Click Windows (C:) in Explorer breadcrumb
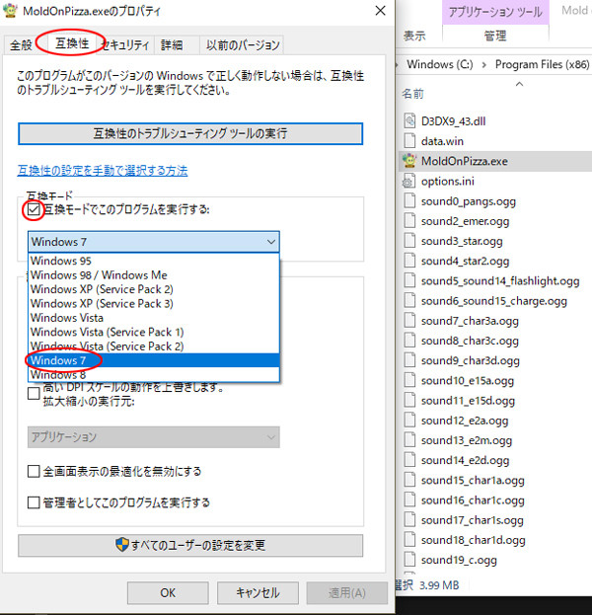Screen dimensions: 592x615 point(440,64)
